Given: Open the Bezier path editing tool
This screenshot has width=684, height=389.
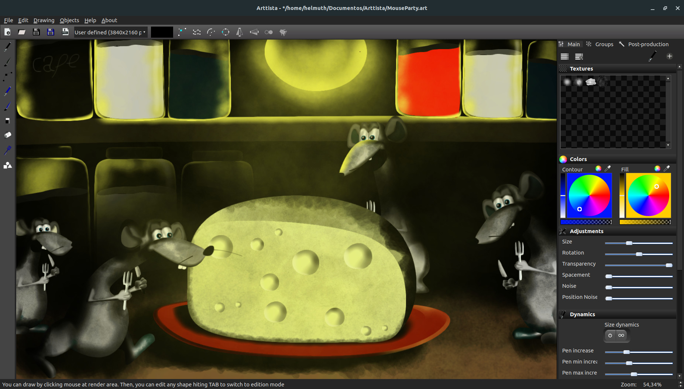Looking at the screenshot, I should [x=7, y=76].
